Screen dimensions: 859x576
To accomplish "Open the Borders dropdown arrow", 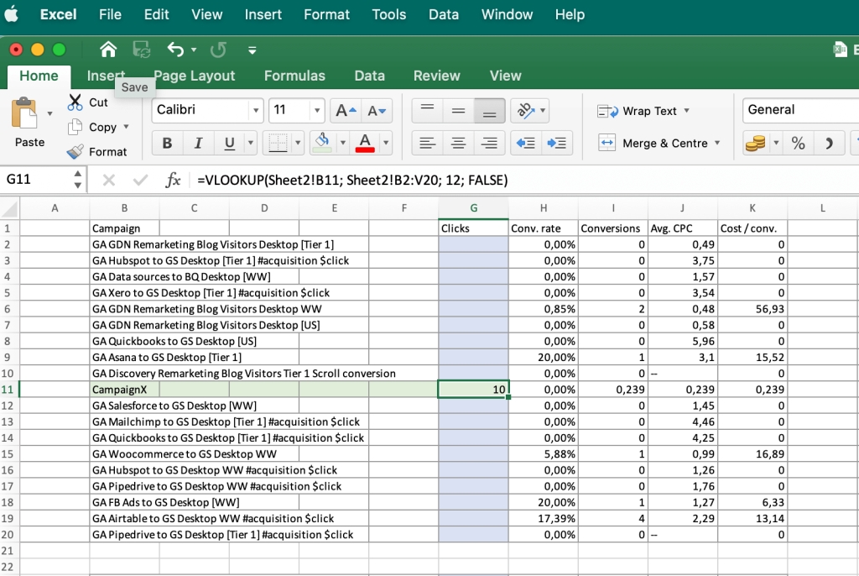I will pyautogui.click(x=298, y=144).
